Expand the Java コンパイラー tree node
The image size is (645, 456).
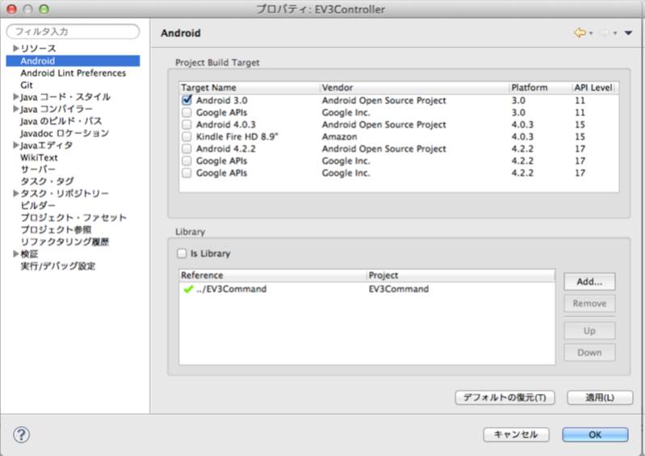tap(15, 109)
